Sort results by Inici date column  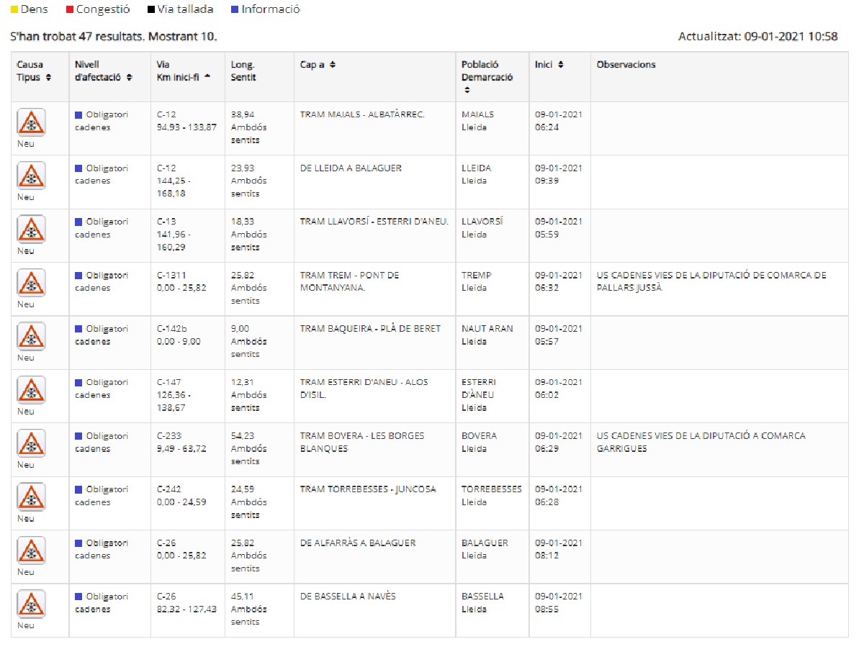561,65
